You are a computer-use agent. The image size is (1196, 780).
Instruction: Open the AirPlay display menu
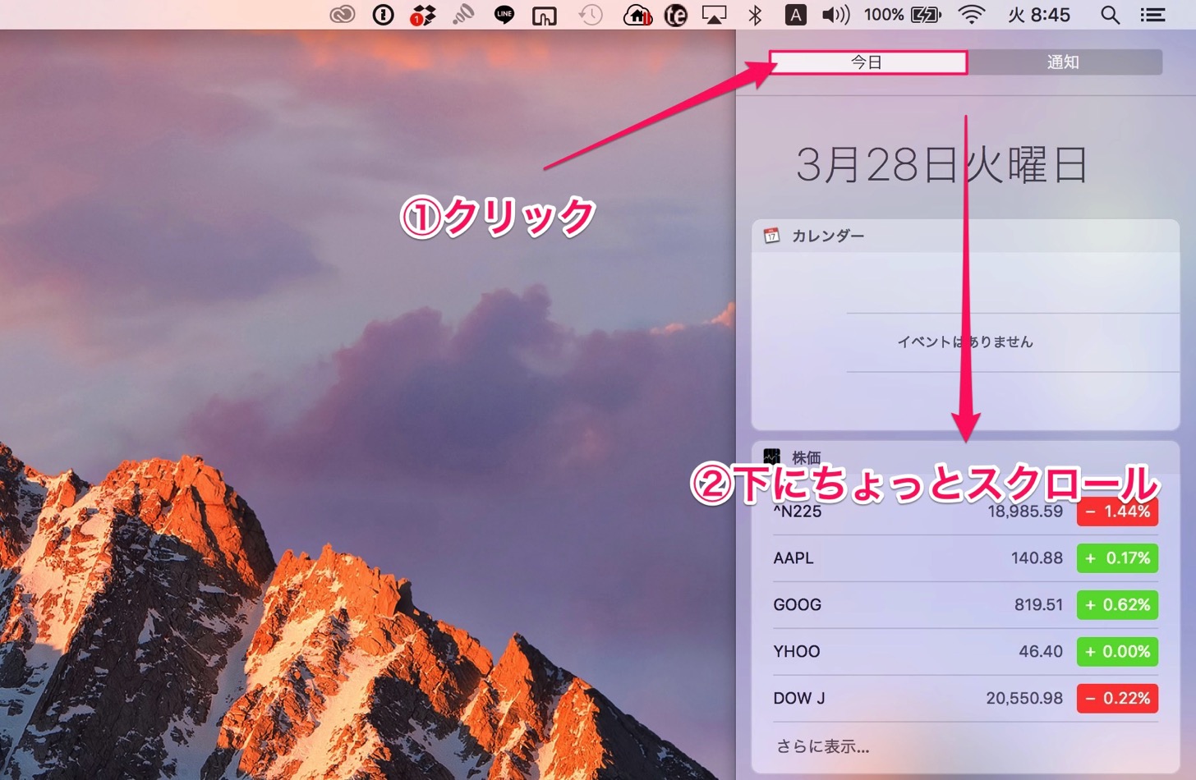(714, 15)
